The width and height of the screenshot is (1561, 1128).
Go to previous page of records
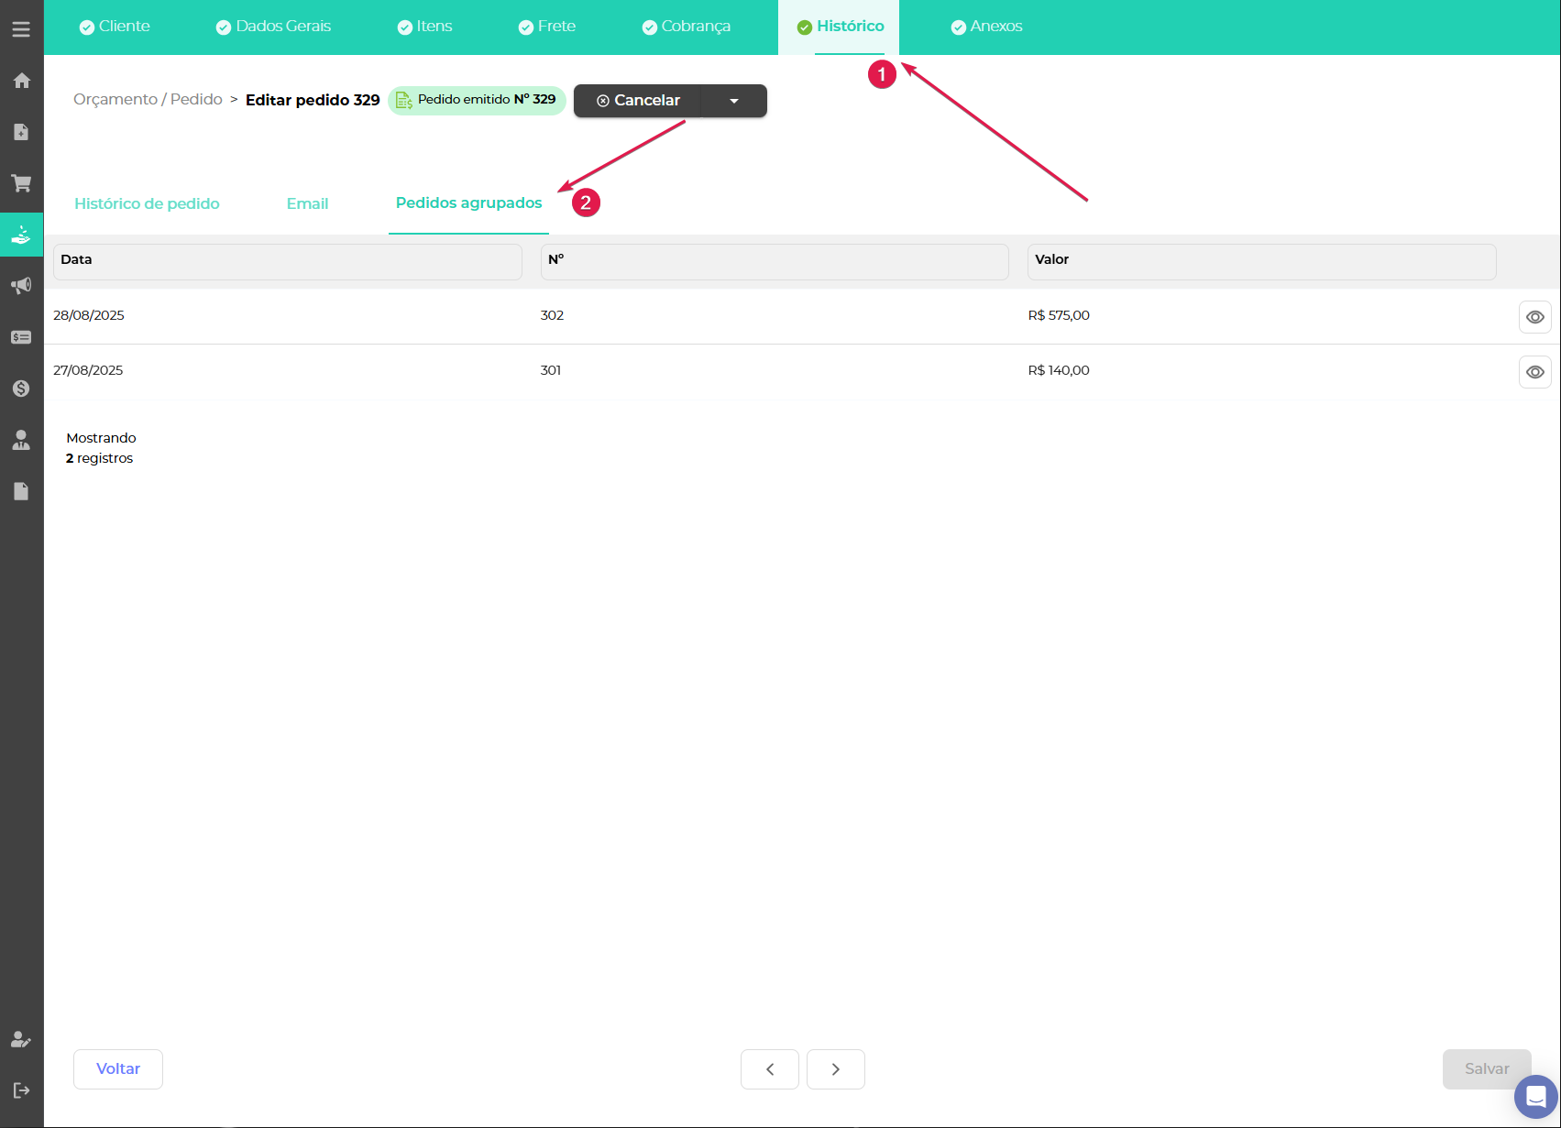[770, 1069]
